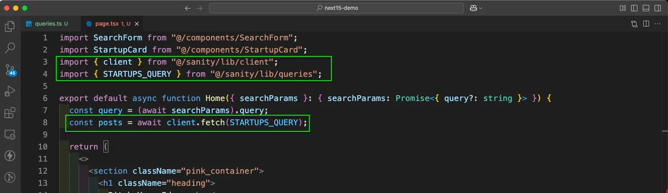The height and width of the screenshot is (193, 668).
Task: Open the Search view in activity bar
Action: click(9, 48)
